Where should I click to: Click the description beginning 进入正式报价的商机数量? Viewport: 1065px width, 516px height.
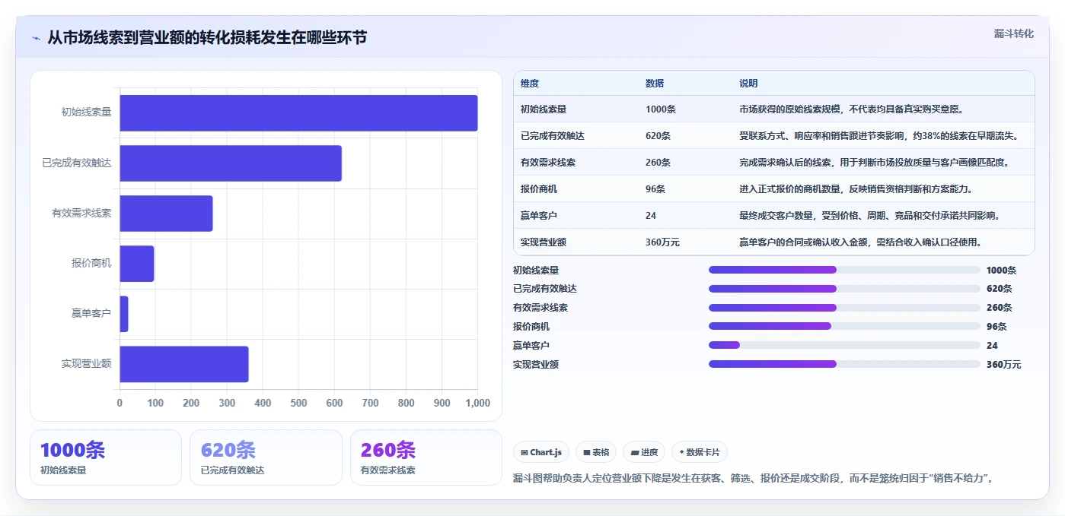click(856, 189)
